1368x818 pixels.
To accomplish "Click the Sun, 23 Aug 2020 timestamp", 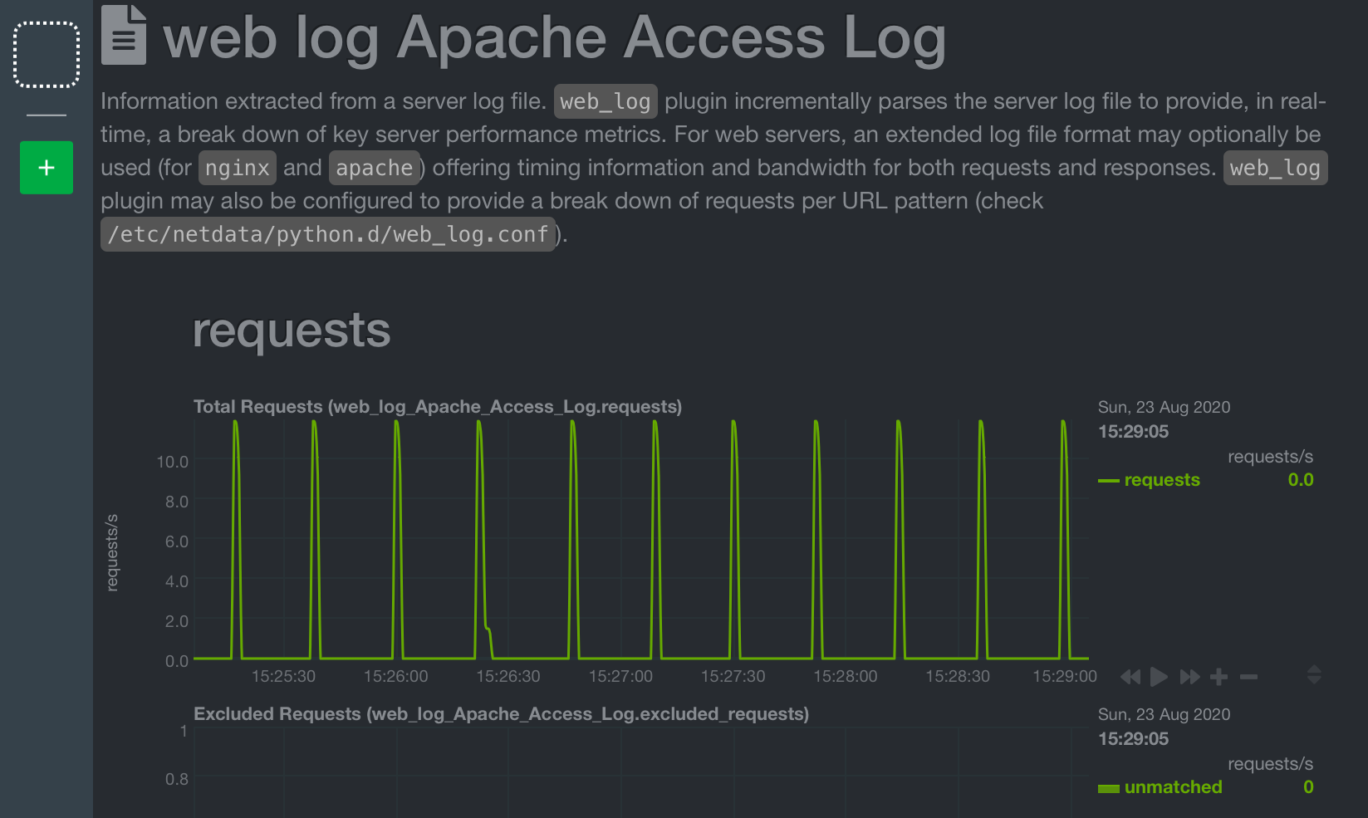I will tap(1165, 407).
